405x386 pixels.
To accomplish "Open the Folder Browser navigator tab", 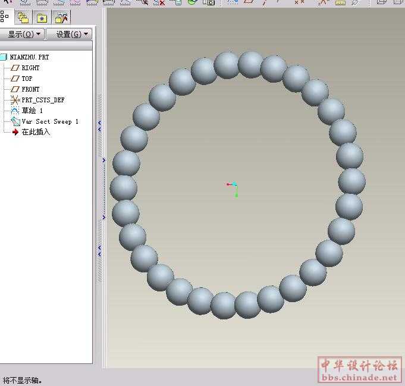I will coord(23,18).
